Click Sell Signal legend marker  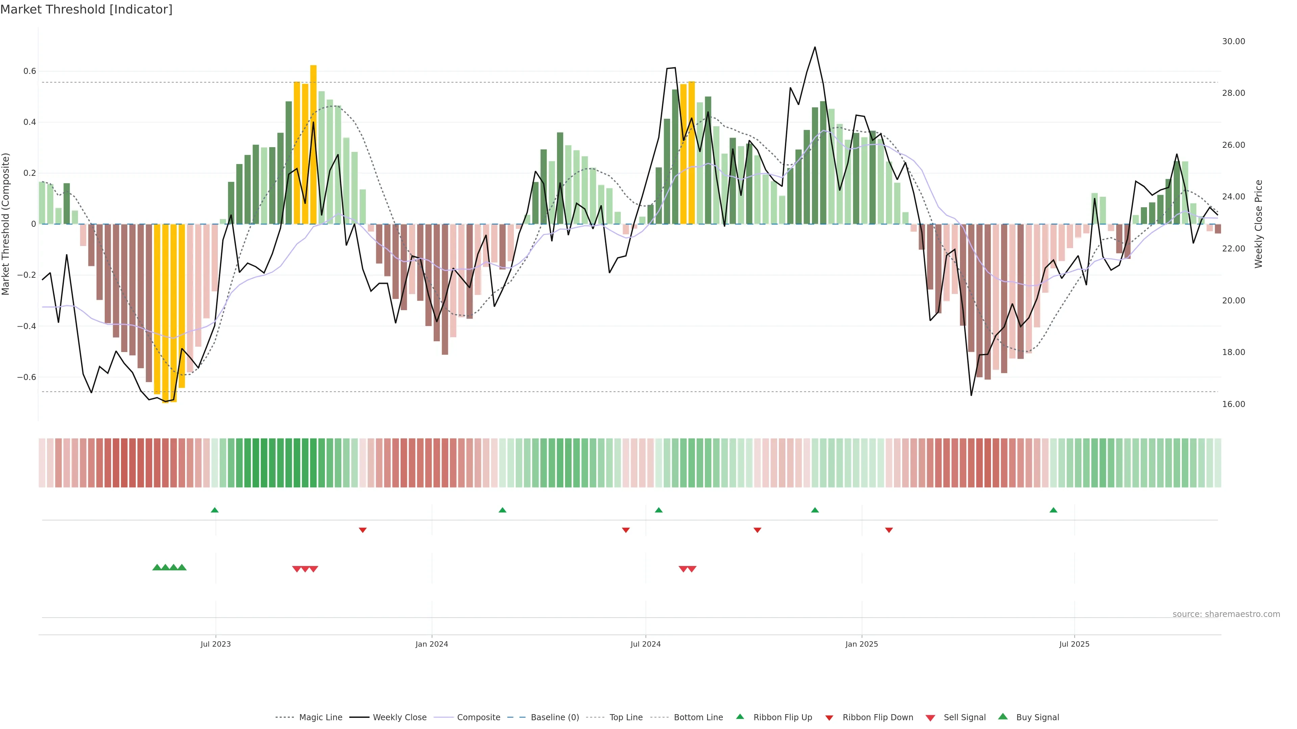coord(930,718)
